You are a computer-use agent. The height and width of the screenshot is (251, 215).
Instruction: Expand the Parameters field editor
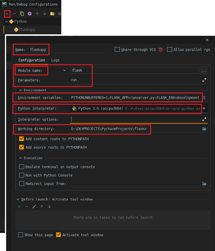click(x=204, y=80)
